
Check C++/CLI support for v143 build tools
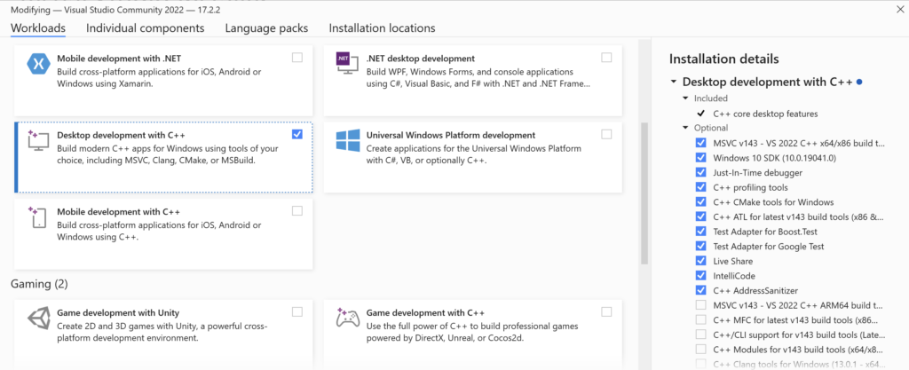pos(701,335)
